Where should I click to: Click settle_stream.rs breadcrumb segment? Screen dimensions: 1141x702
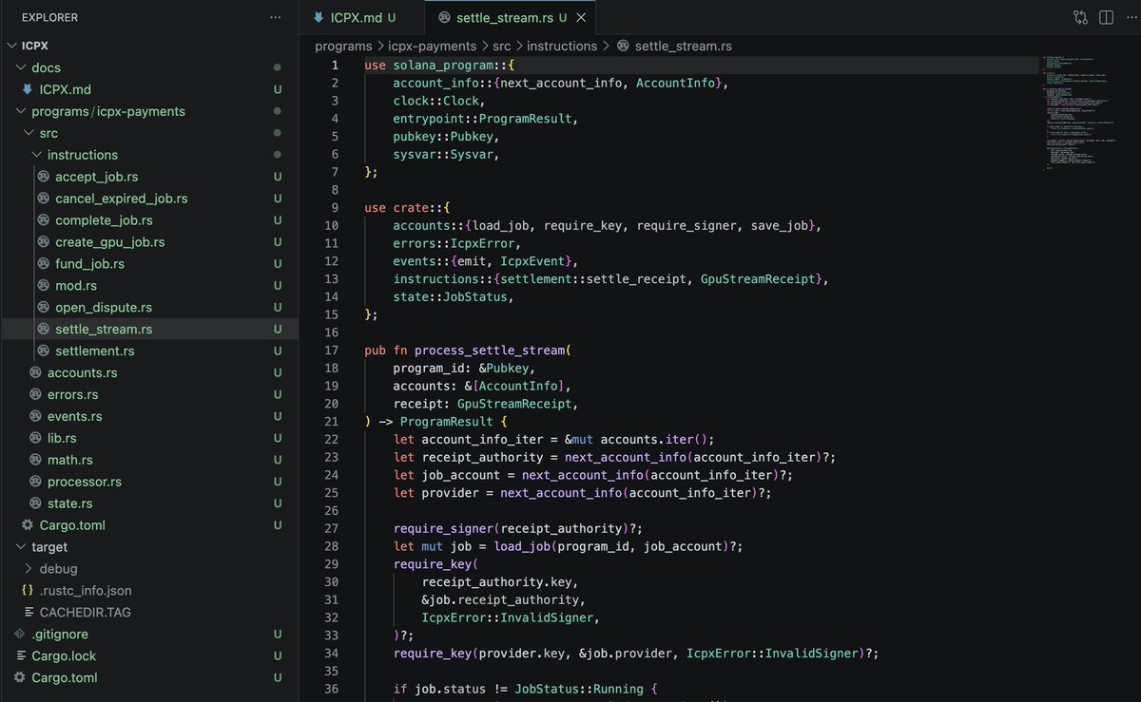(683, 46)
